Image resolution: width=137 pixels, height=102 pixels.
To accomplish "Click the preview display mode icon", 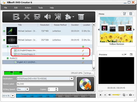I will [124, 95].
